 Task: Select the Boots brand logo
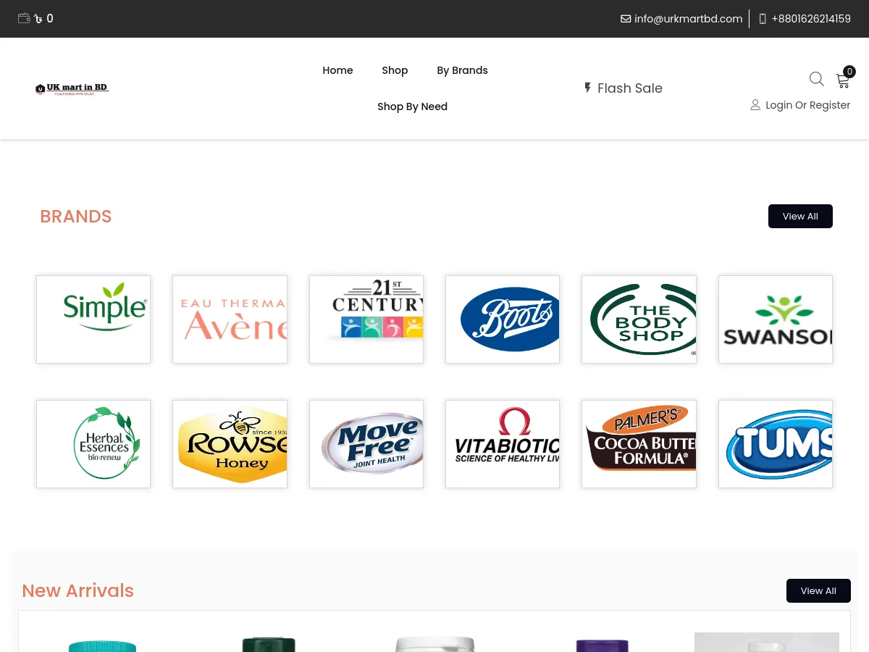click(503, 319)
